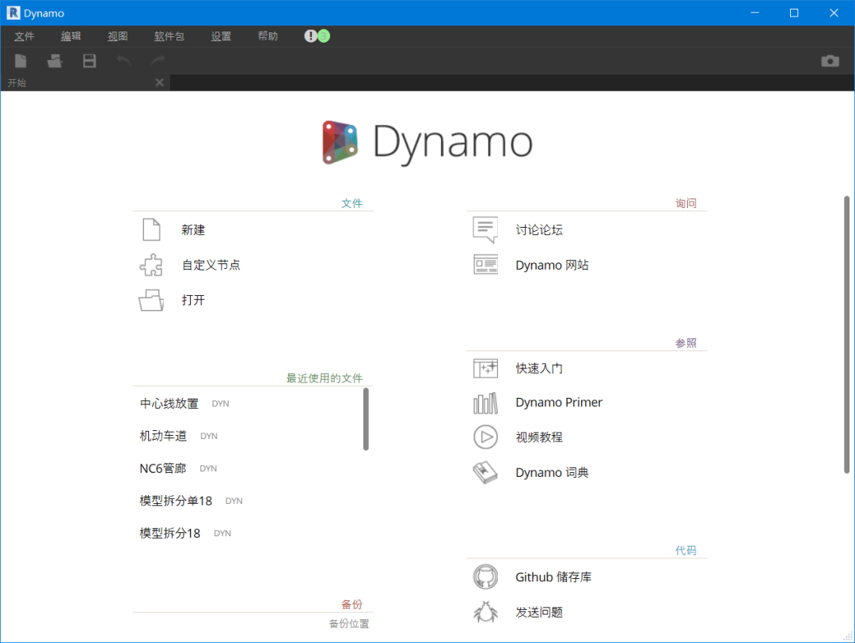Screen dimensions: 855x643
Task: Open recent file NC6管廊
Action: pos(163,468)
